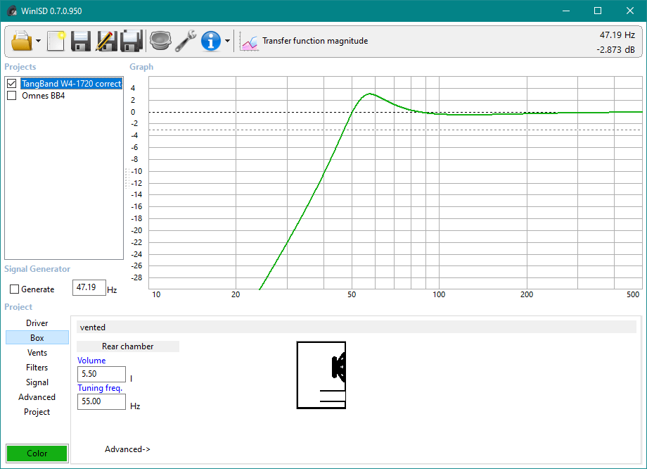The image size is (647, 469).
Task: Toggle the Generate signal checkbox
Action: point(15,289)
